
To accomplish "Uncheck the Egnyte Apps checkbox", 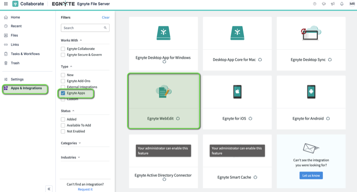I will coord(63,93).
